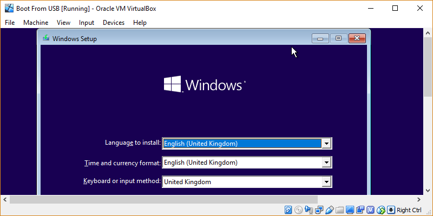Click the Time and currency format label
Screen dimensions: 433x216
coord(122,163)
